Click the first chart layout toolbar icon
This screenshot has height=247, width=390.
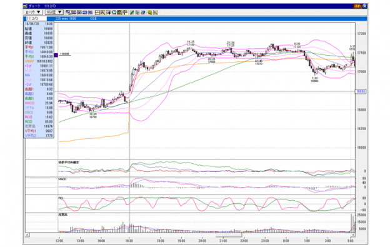(68, 12)
